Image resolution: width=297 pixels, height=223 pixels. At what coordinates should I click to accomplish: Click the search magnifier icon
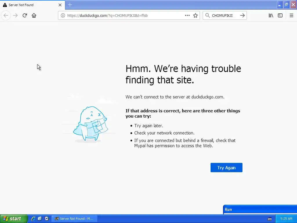(x=208, y=16)
